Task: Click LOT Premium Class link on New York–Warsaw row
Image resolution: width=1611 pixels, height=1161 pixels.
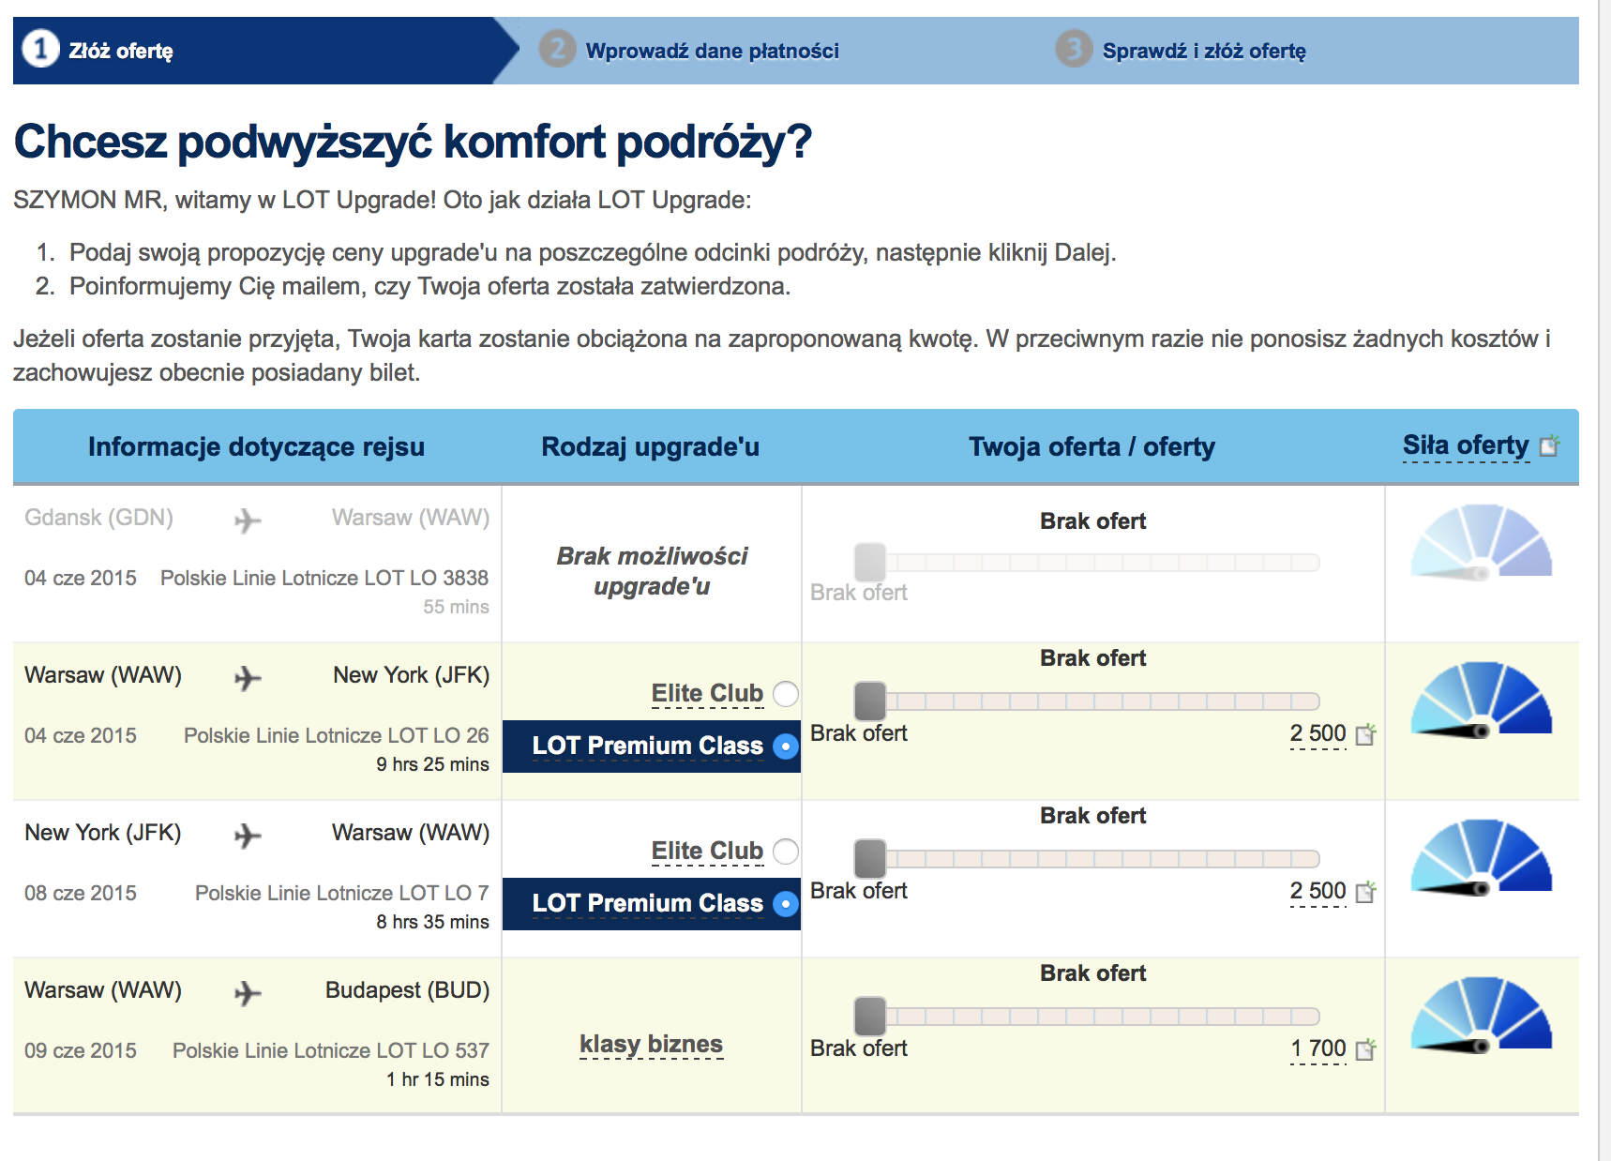Action: (x=648, y=903)
